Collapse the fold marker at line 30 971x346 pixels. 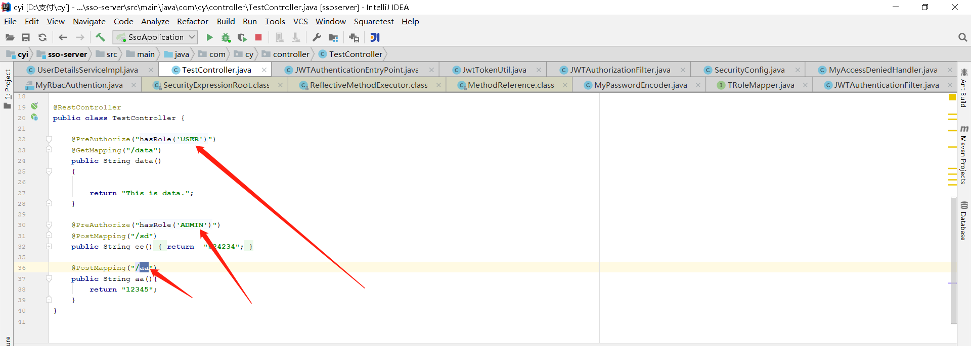(x=49, y=224)
